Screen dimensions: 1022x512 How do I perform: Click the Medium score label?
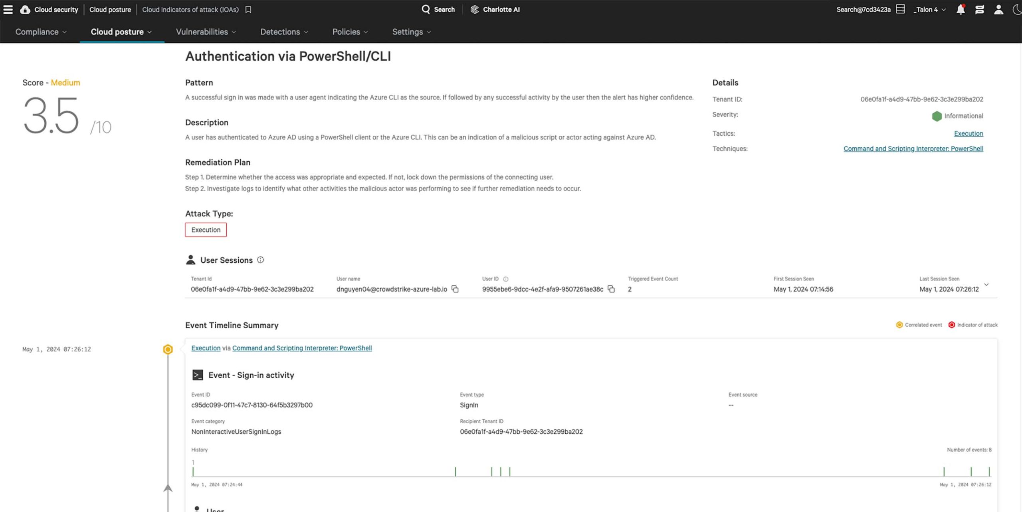pyautogui.click(x=65, y=83)
